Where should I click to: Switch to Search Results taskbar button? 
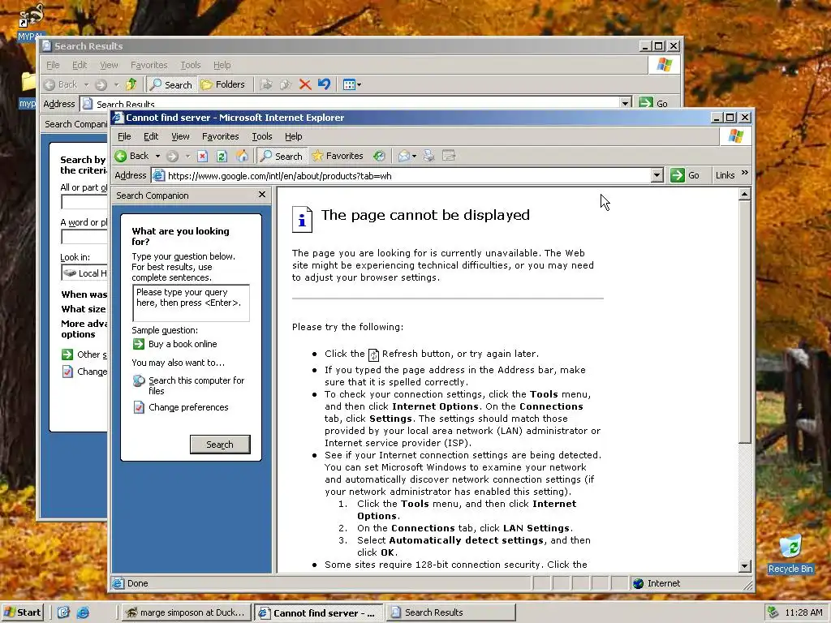pos(451,612)
